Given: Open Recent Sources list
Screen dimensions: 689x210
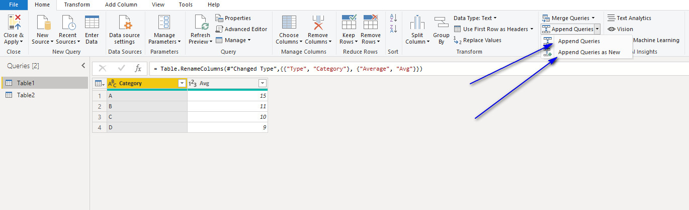Looking at the screenshot, I should (x=67, y=30).
